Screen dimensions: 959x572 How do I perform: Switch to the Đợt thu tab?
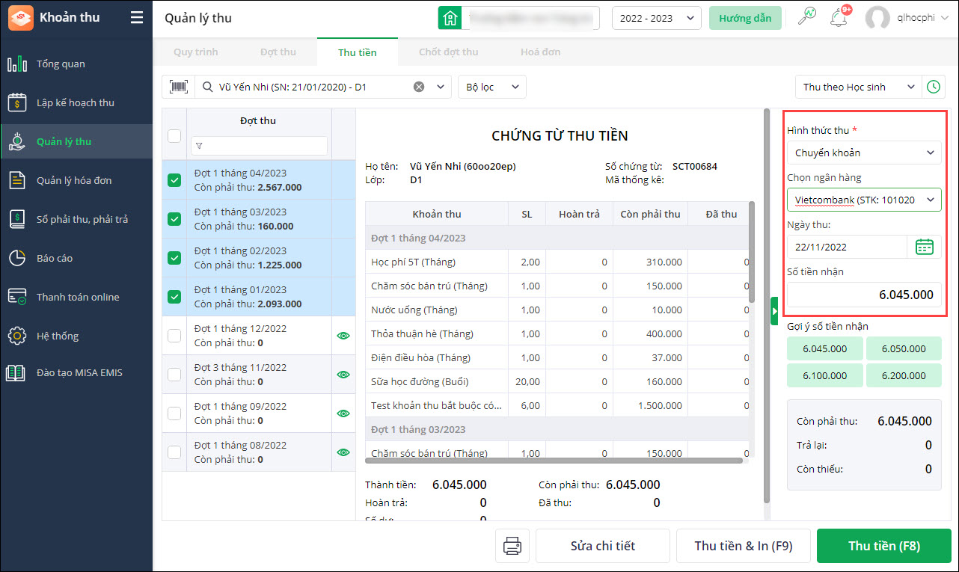pyautogui.click(x=278, y=52)
